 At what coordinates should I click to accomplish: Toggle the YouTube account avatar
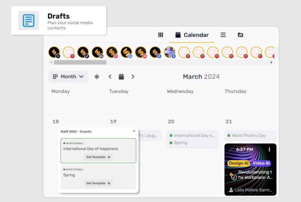(x=141, y=52)
